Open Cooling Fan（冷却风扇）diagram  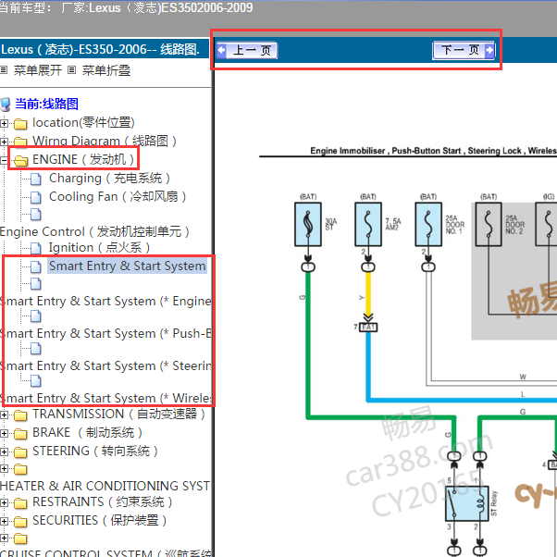(x=118, y=196)
